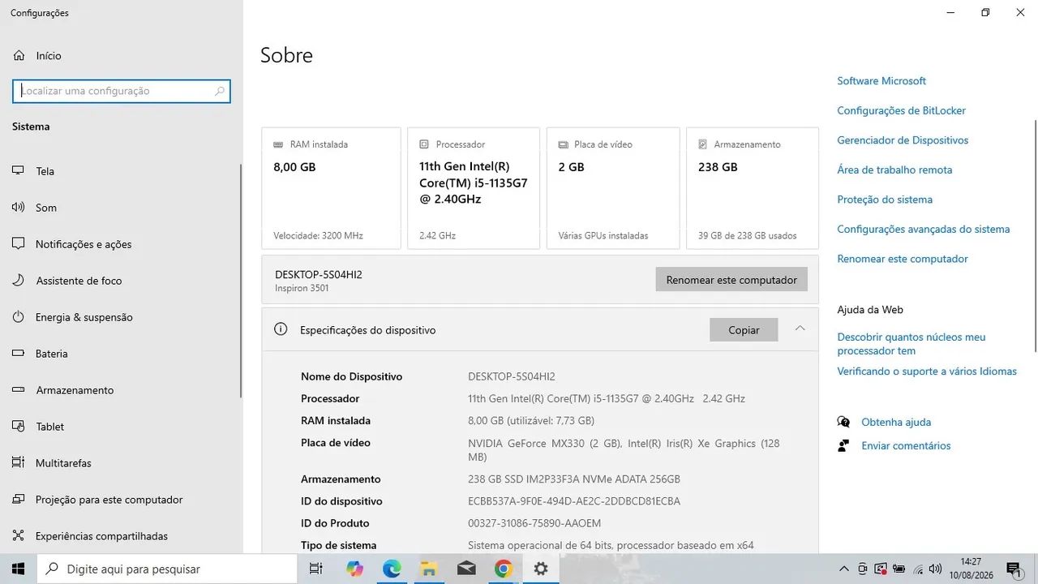Screen dimensions: 1038x584
Task: Click the main page vertical scrollbar
Action: point(1036,235)
